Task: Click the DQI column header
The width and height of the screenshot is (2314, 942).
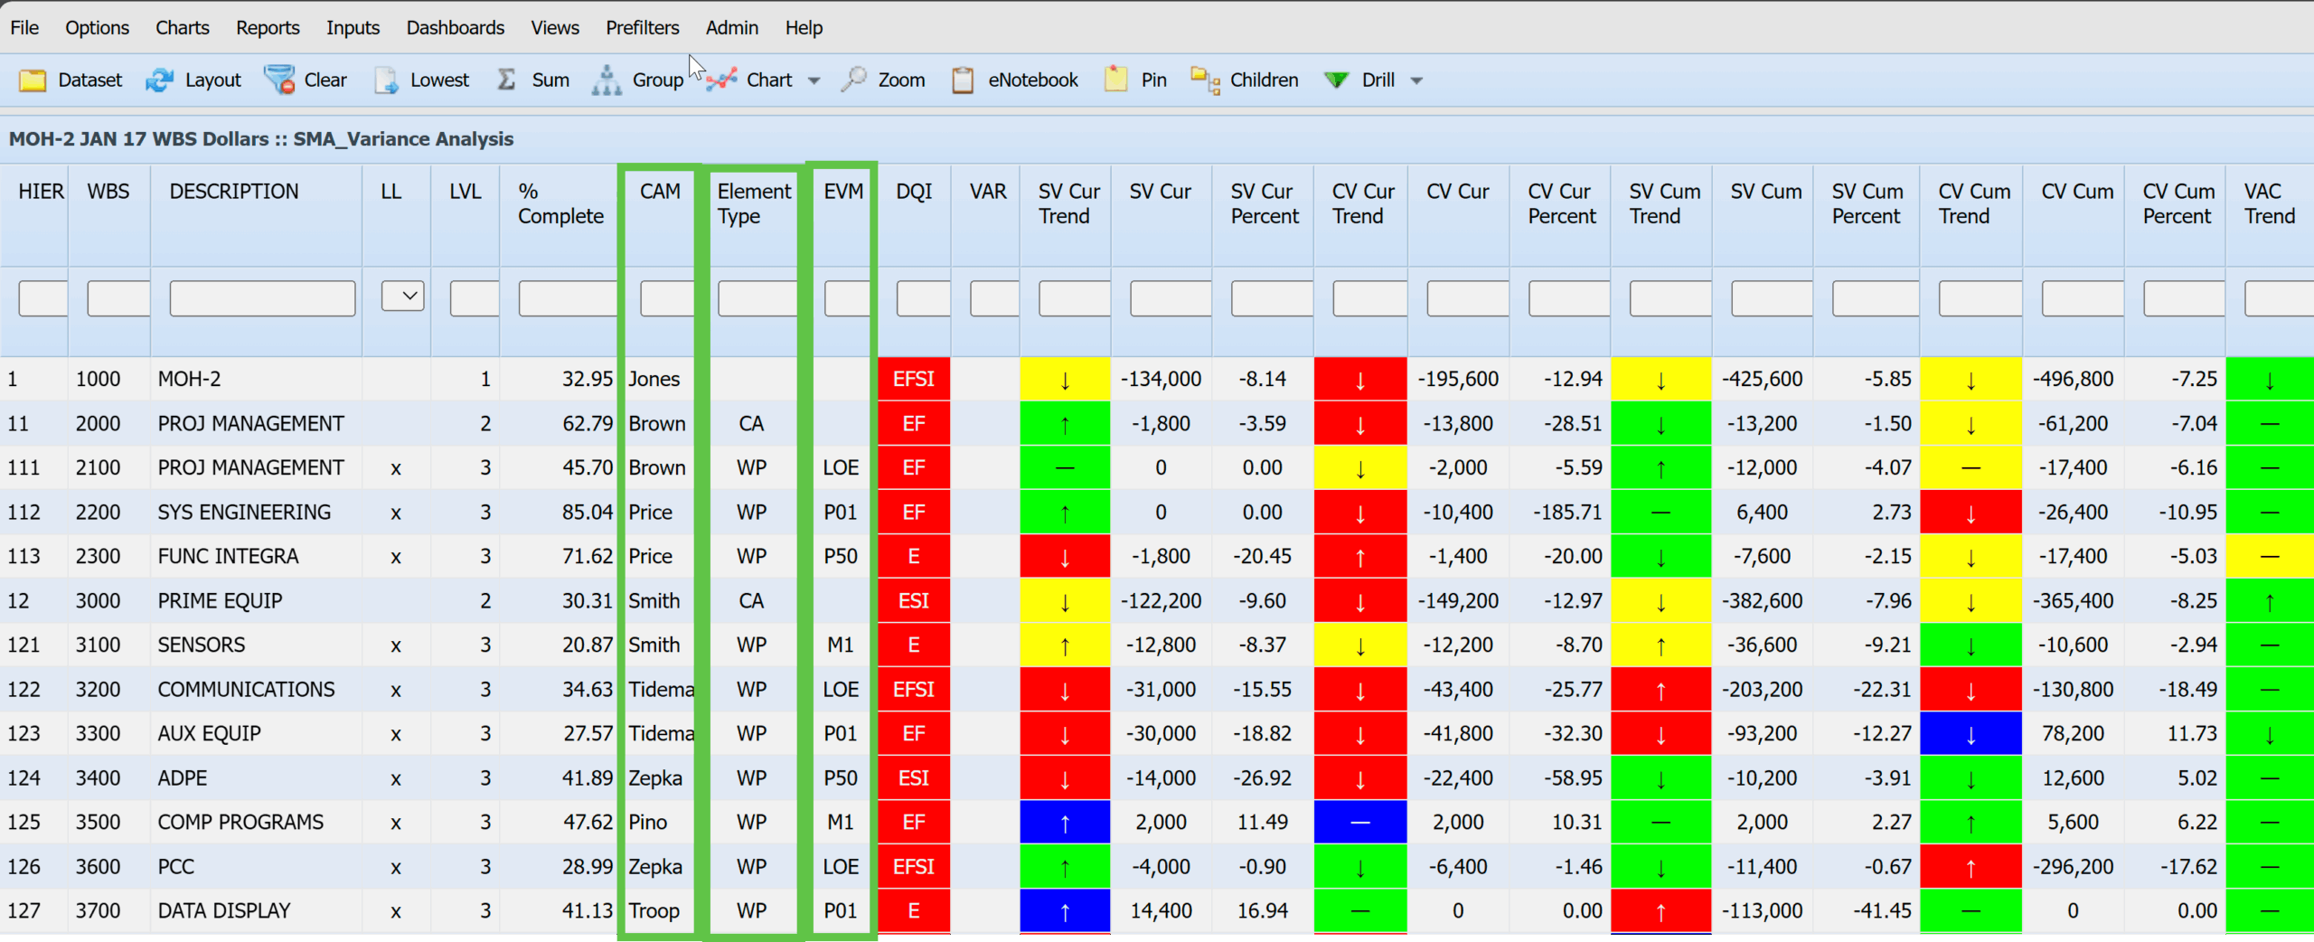Action: (x=914, y=192)
